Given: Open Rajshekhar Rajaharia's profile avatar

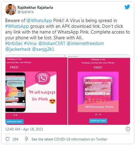Looking at the screenshot, I should pyautogui.click(x=11, y=9).
